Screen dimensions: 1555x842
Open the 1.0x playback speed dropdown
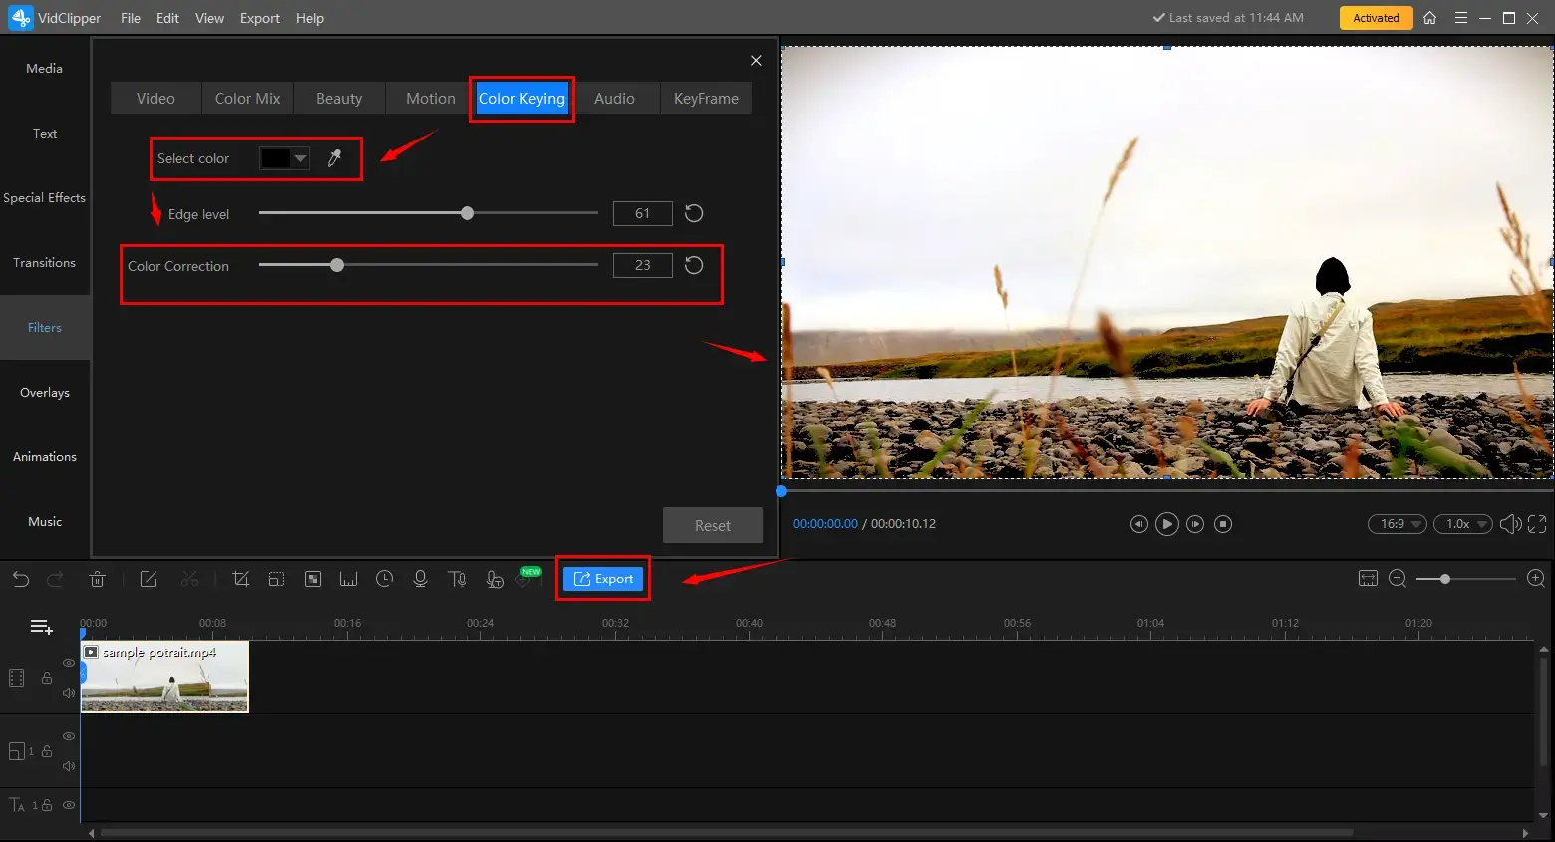pyautogui.click(x=1462, y=524)
